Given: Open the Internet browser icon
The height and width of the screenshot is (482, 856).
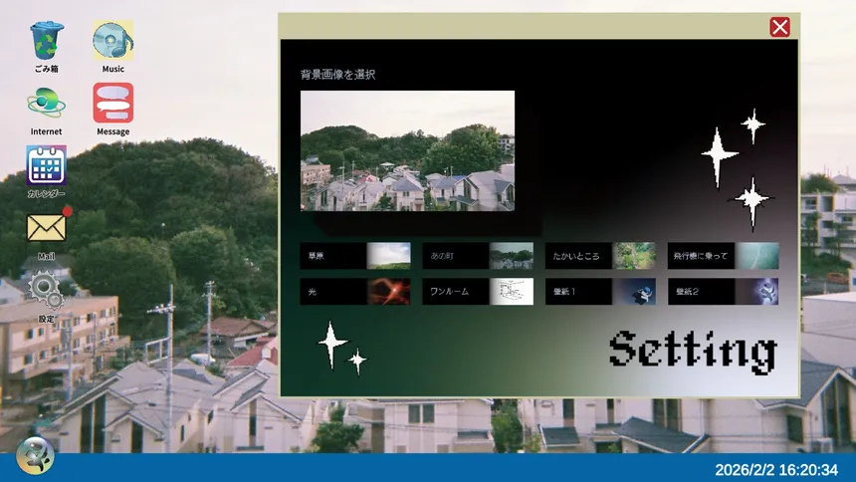Looking at the screenshot, I should [46, 104].
